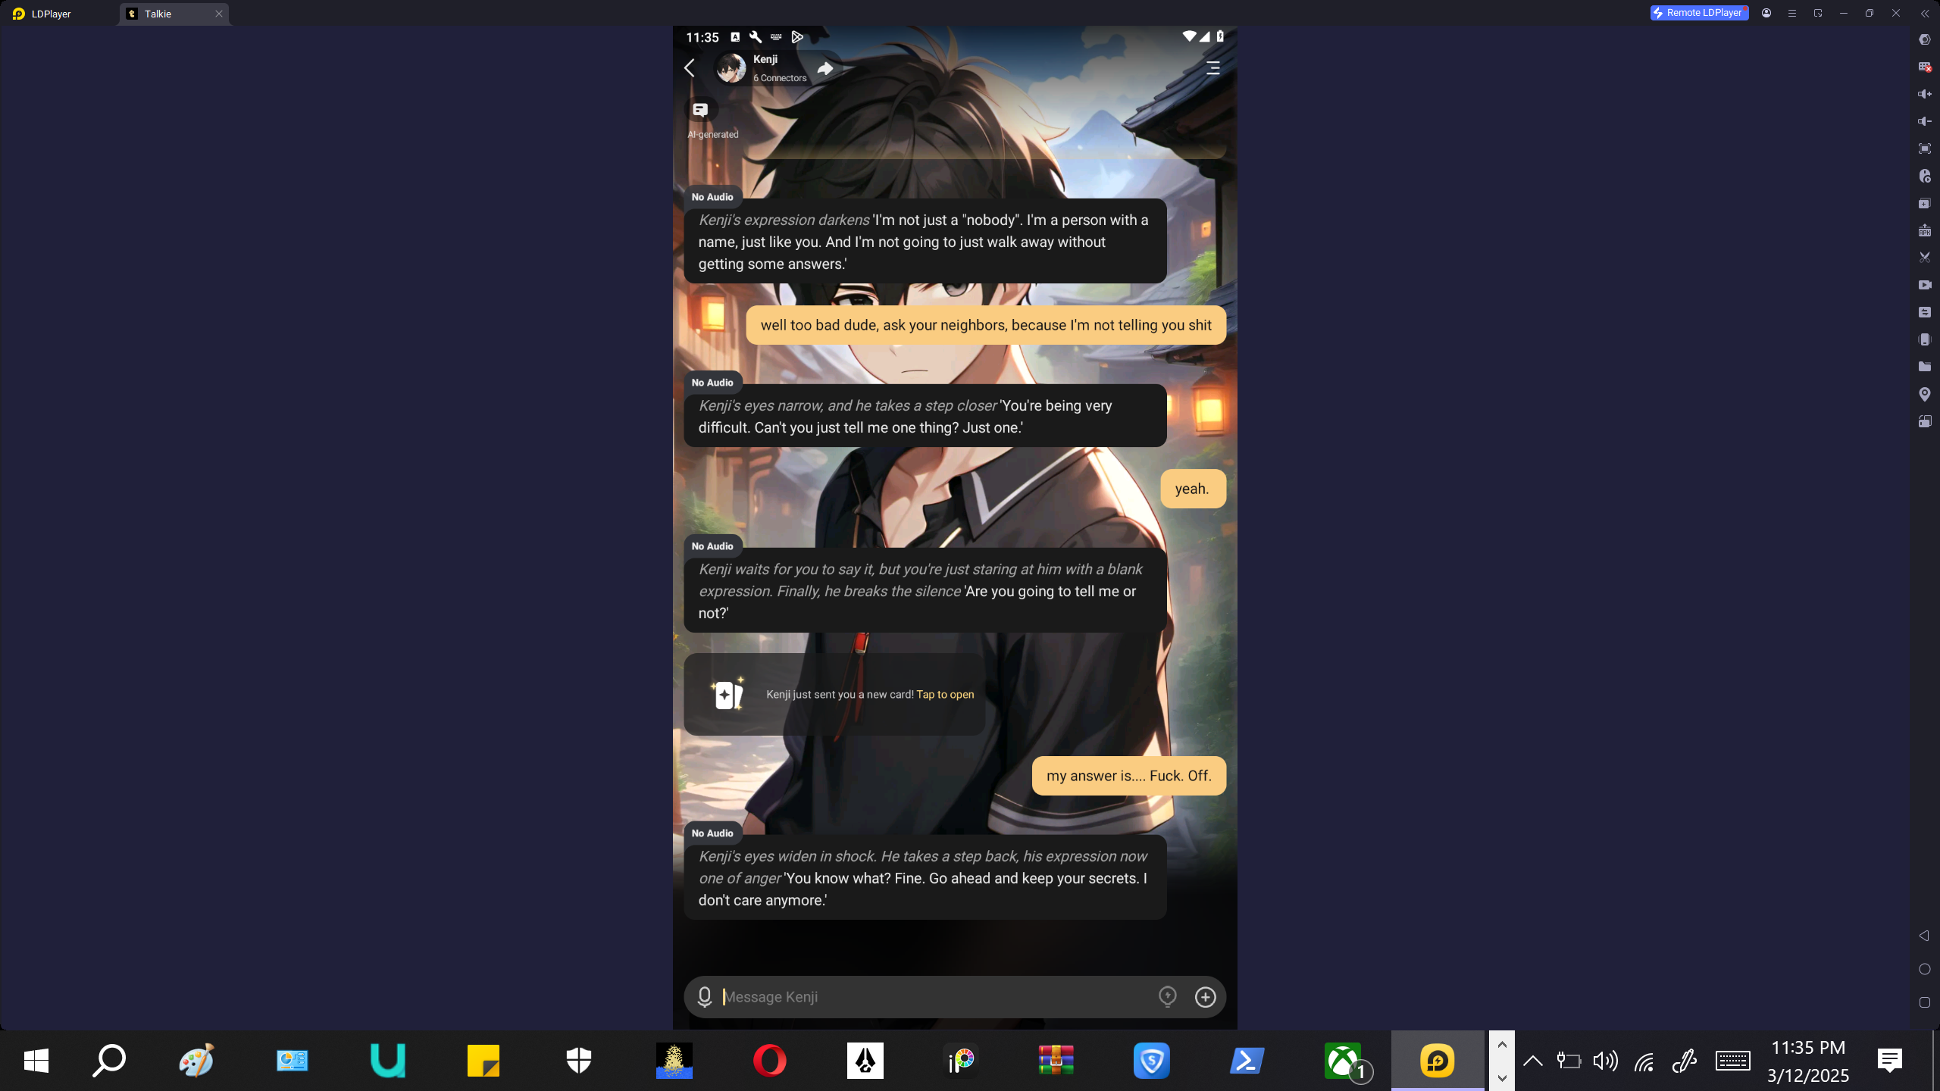The image size is (1940, 1091).
Task: Open the chat bubble icon above AI-generated
Action: click(700, 110)
